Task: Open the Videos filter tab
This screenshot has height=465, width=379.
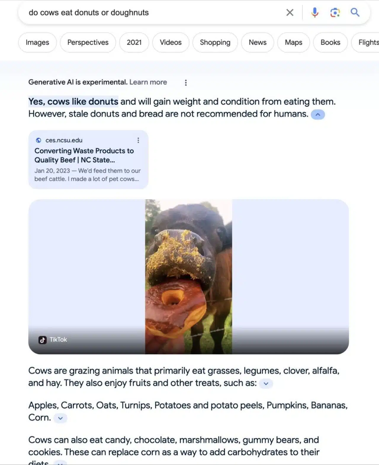Action: [171, 42]
